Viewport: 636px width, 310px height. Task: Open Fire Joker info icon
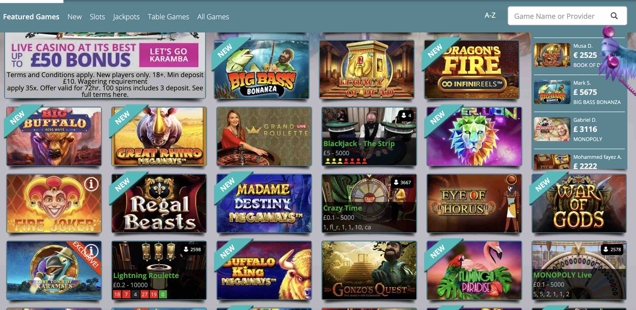coord(91,184)
